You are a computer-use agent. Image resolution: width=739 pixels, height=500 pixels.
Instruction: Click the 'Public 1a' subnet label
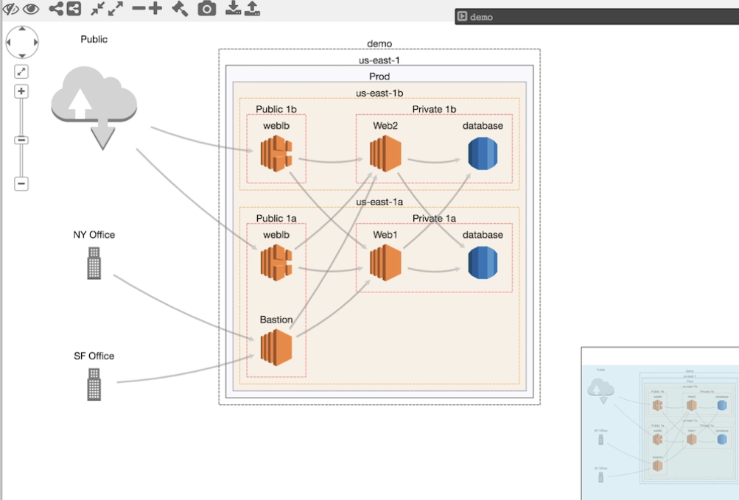276,218
